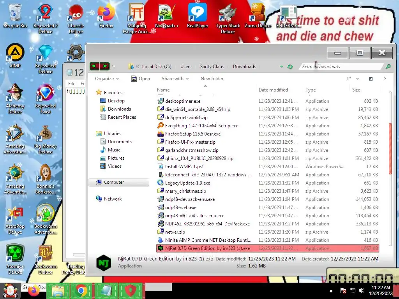Refresh the Downloads folder view

(290, 67)
